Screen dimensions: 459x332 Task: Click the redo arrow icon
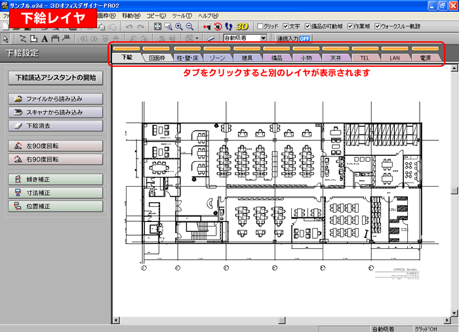coord(140,26)
